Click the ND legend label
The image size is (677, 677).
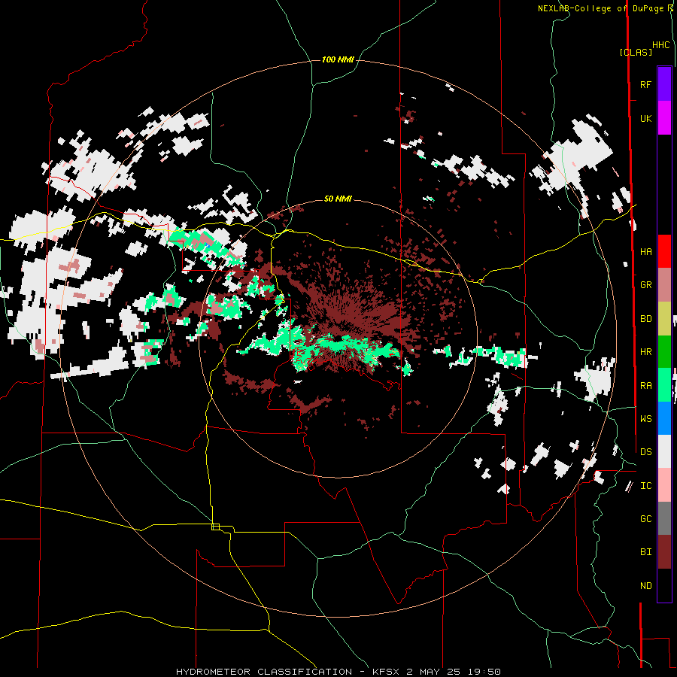[645, 586]
